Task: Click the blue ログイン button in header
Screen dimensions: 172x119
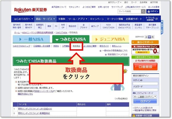Action: pyautogui.click(x=153, y=12)
